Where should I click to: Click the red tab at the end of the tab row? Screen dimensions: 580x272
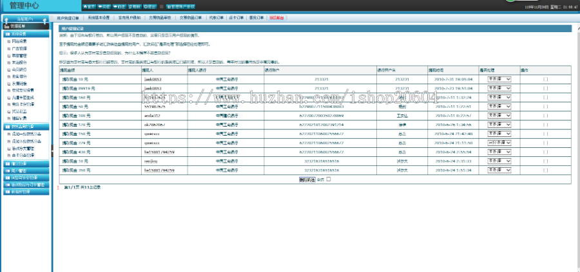click(276, 18)
